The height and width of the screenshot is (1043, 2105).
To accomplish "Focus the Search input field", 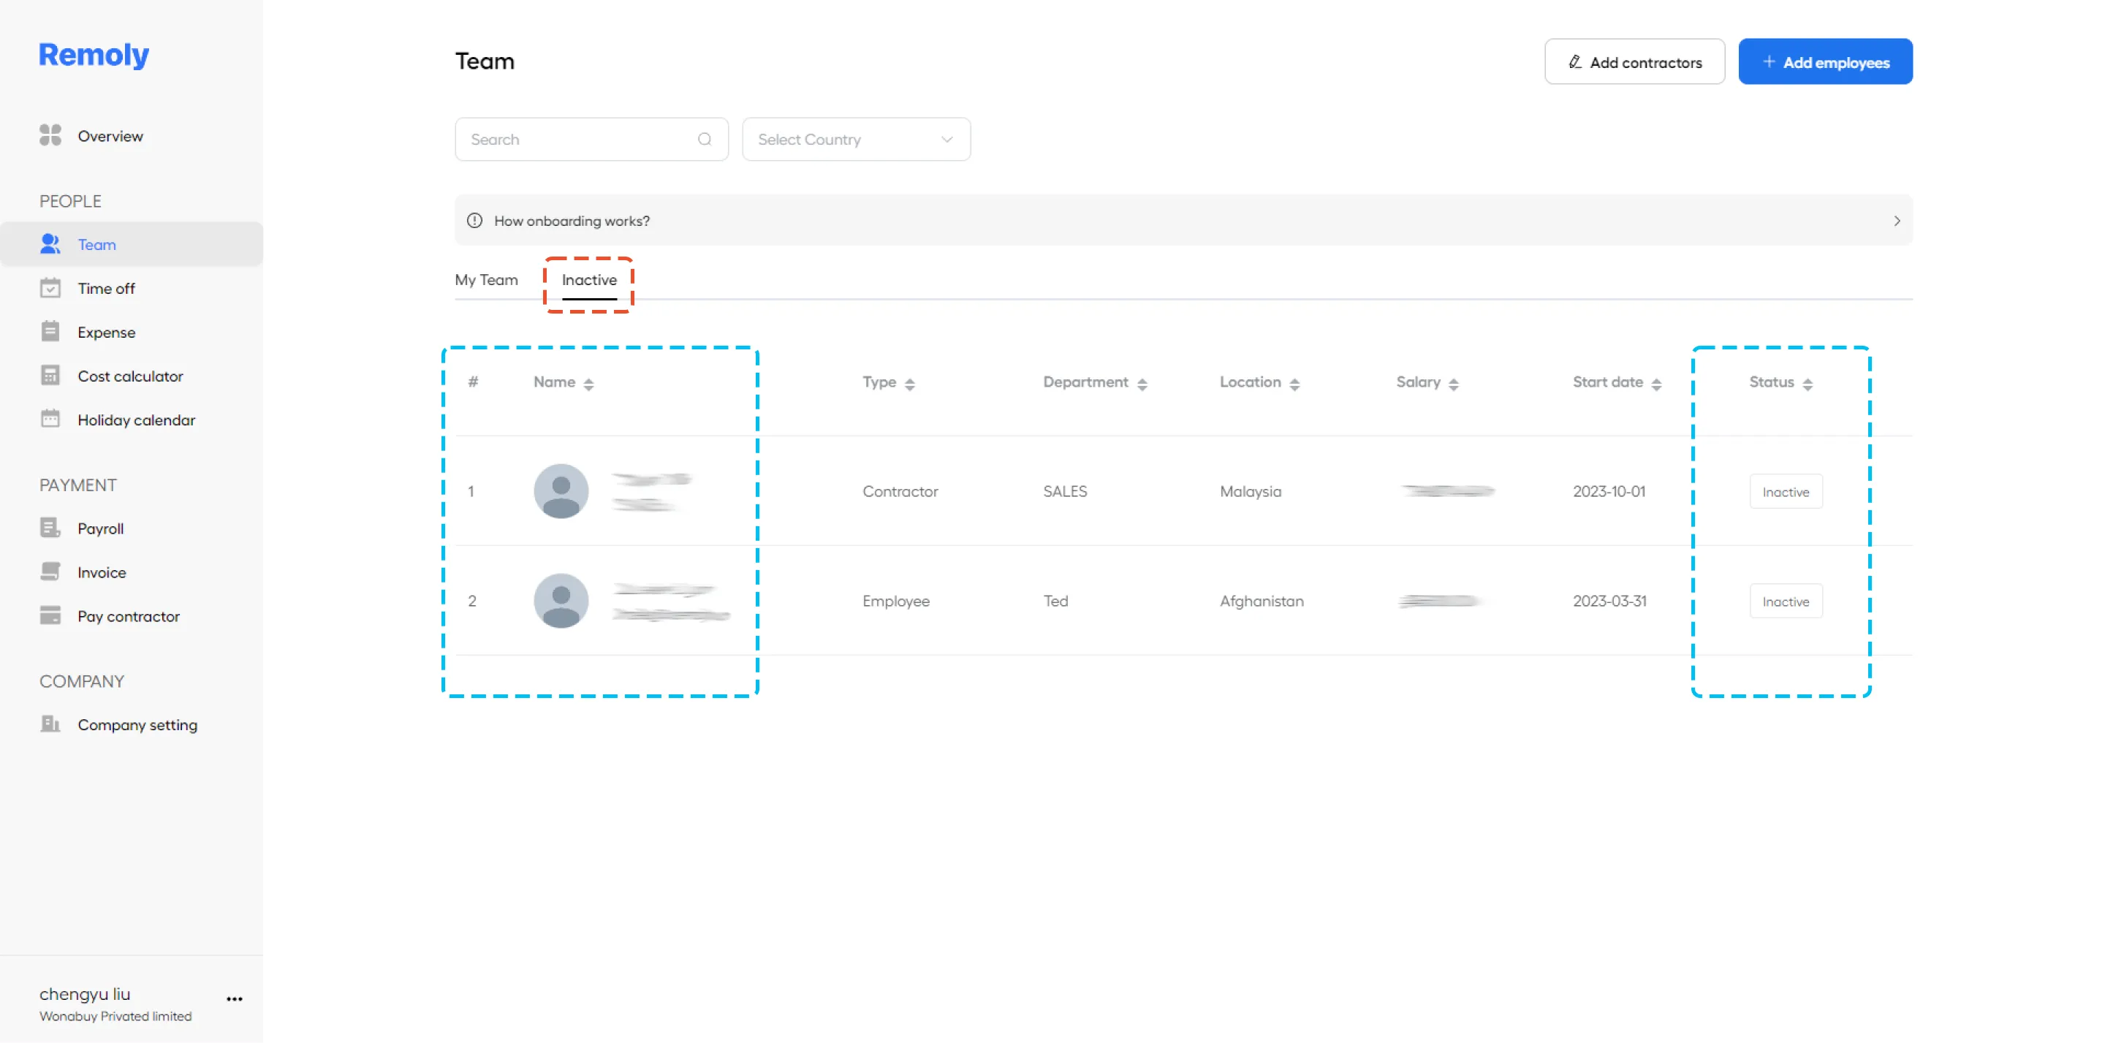I will 591,139.
